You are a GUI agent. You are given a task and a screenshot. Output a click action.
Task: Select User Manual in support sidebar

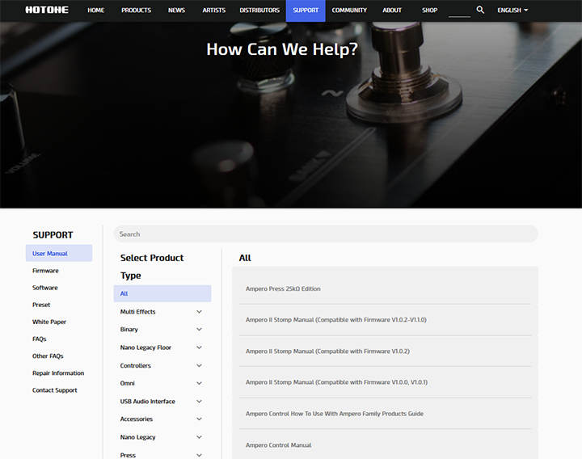click(59, 253)
